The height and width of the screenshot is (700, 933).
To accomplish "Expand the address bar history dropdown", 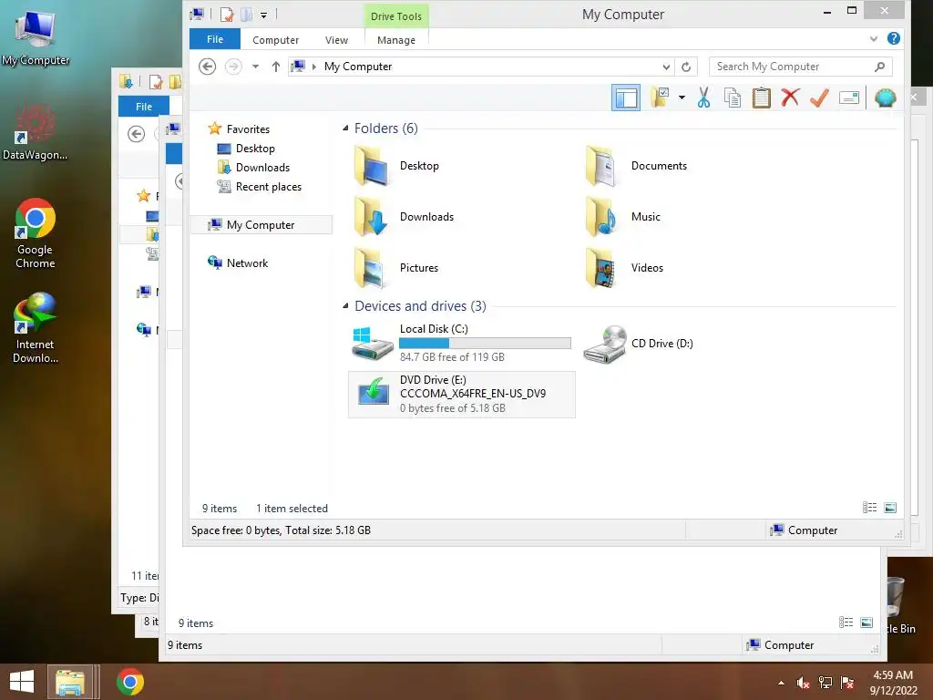I will tap(666, 67).
